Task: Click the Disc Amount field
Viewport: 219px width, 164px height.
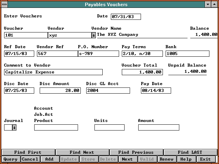Action: pyautogui.click(x=60, y=91)
